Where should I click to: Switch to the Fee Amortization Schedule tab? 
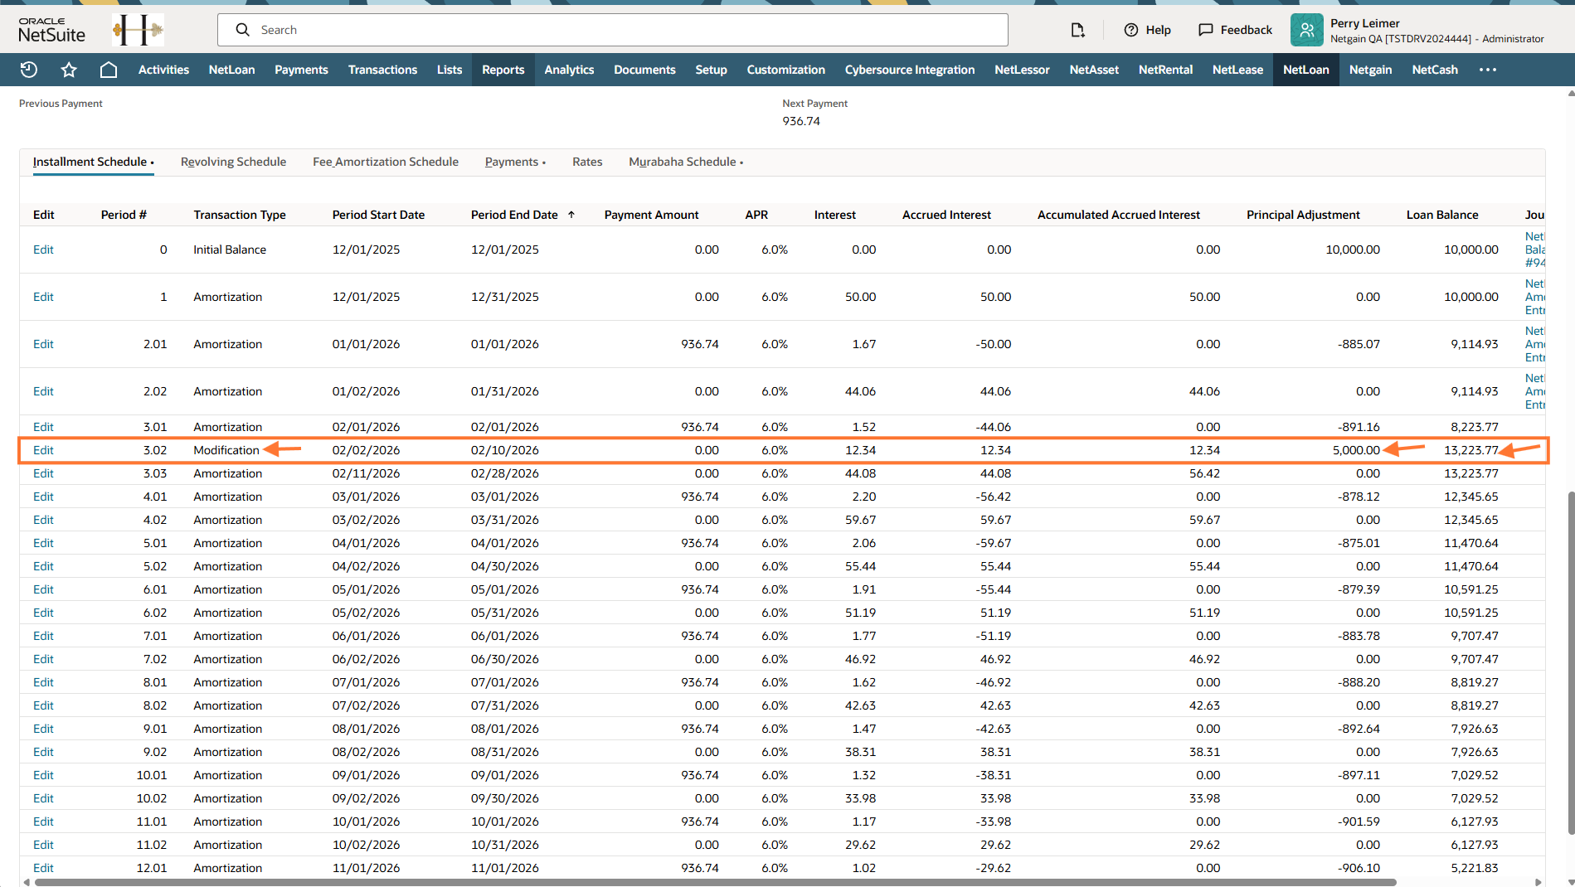[x=385, y=162]
